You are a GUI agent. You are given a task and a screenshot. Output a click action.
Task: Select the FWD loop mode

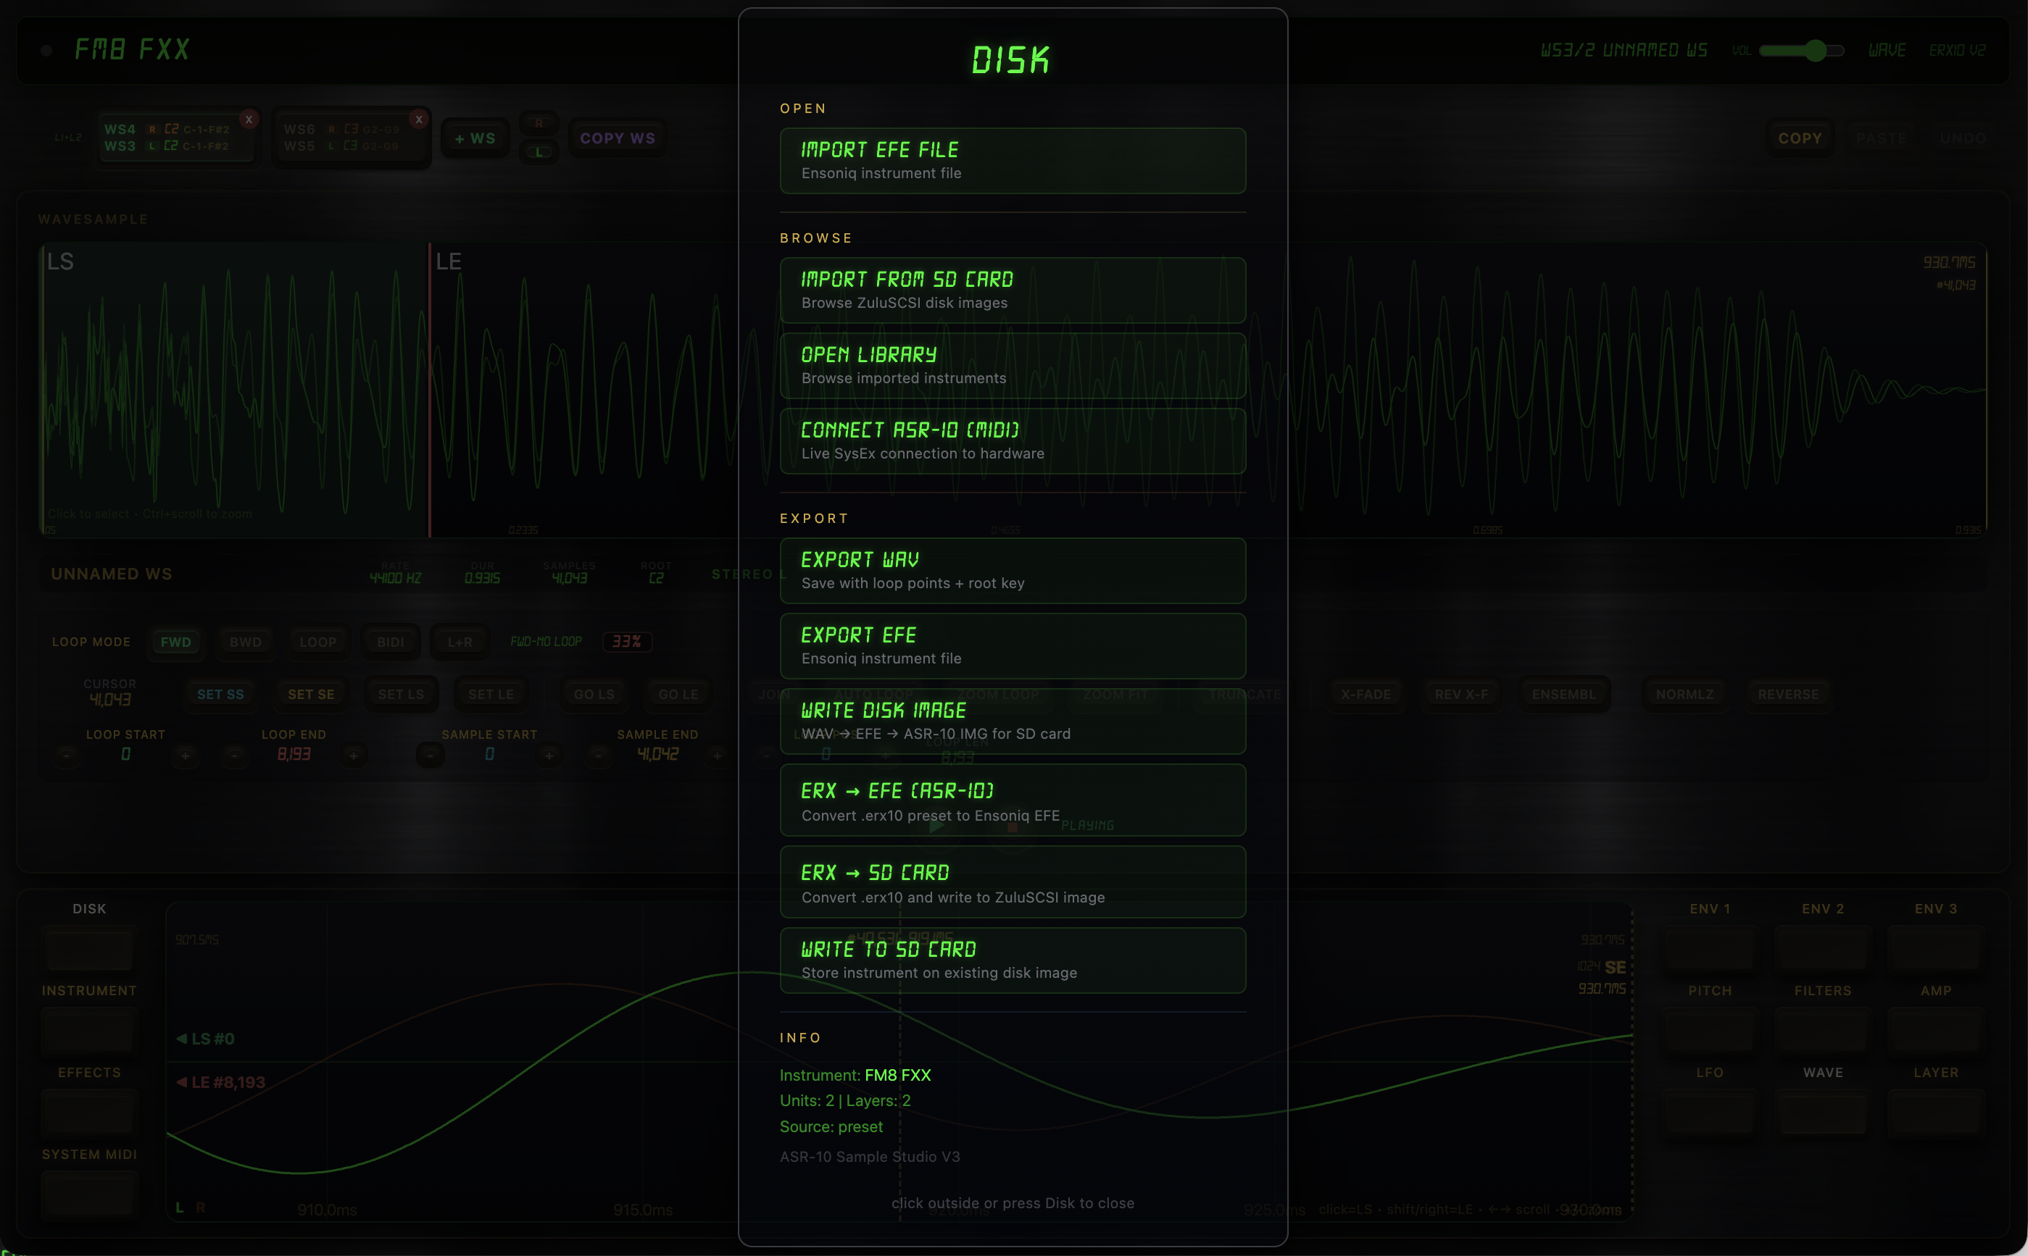[175, 642]
